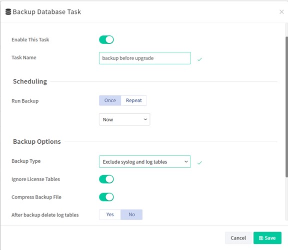288x250 pixels.
Task: Switch Run Backup to Repeat
Action: 134,100
